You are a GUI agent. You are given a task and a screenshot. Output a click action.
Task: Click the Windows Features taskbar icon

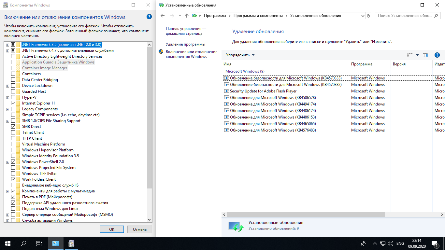pyautogui.click(x=71, y=243)
